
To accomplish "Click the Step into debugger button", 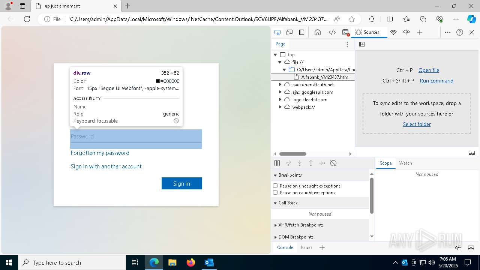I will pos(300,163).
